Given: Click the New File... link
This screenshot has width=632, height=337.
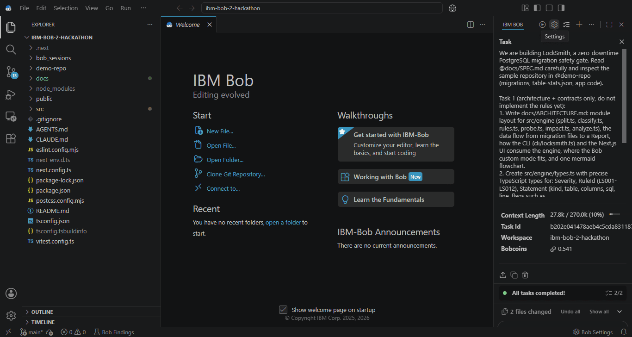Looking at the screenshot, I should click(x=220, y=131).
